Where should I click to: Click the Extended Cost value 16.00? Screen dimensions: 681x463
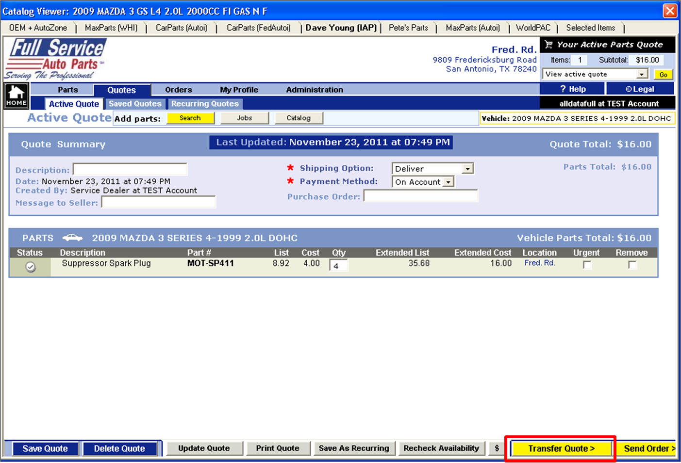[x=501, y=263]
